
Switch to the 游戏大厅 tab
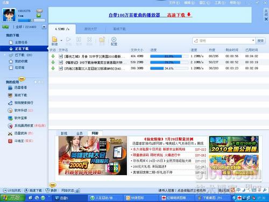[x=90, y=29]
